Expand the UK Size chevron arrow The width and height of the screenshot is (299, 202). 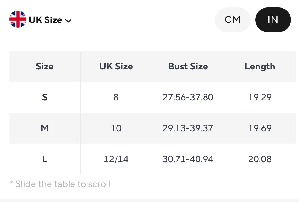[x=68, y=20]
